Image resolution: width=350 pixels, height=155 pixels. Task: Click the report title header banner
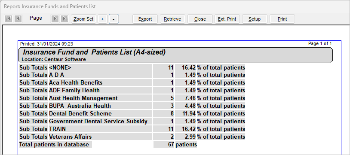click(x=175, y=55)
